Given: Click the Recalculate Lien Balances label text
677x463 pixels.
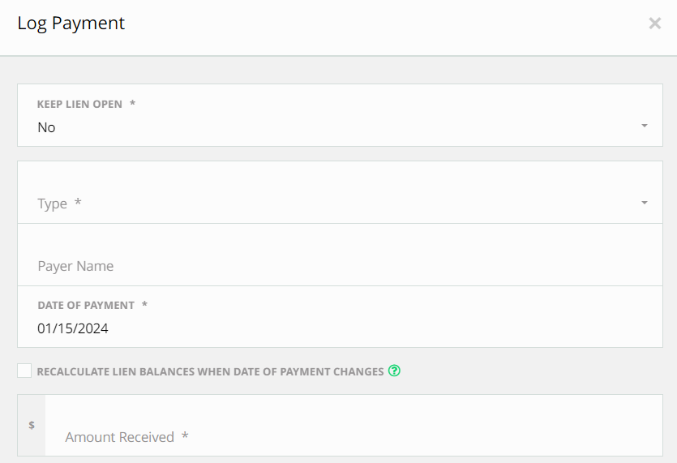Looking at the screenshot, I should (x=210, y=371).
